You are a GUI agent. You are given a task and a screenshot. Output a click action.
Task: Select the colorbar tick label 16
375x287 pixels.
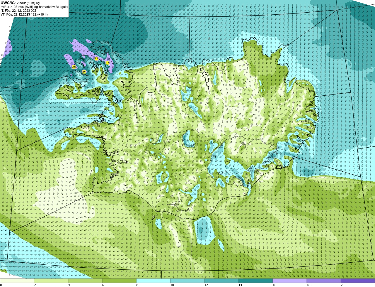pyautogui.click(x=274, y=285)
